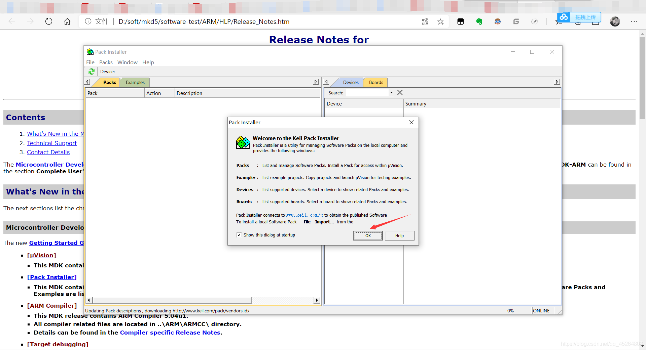Open the Technical Support link

52,143
